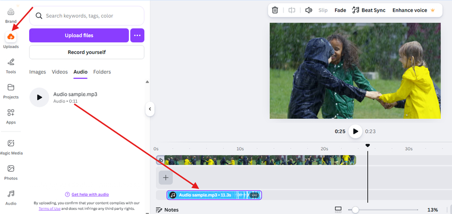Collapse the side panel with the arrow

coord(150,109)
